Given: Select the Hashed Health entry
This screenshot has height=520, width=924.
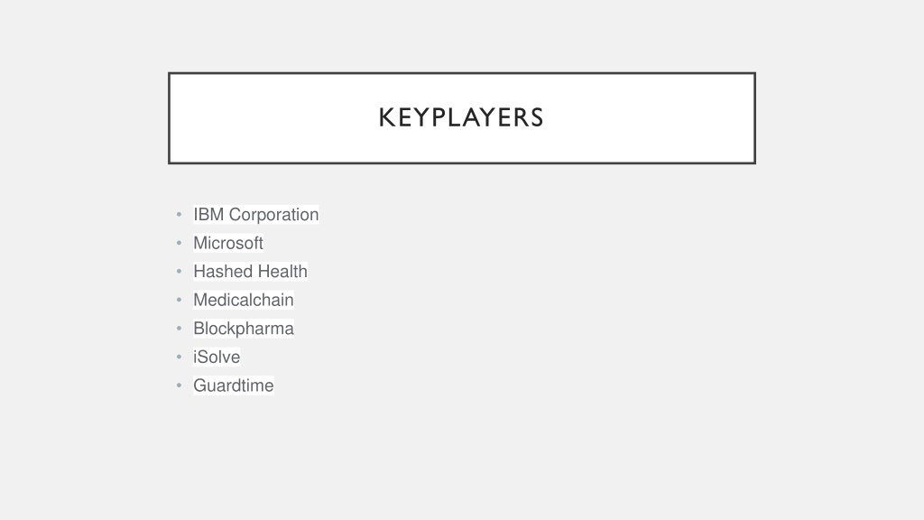Looking at the screenshot, I should coord(251,271).
